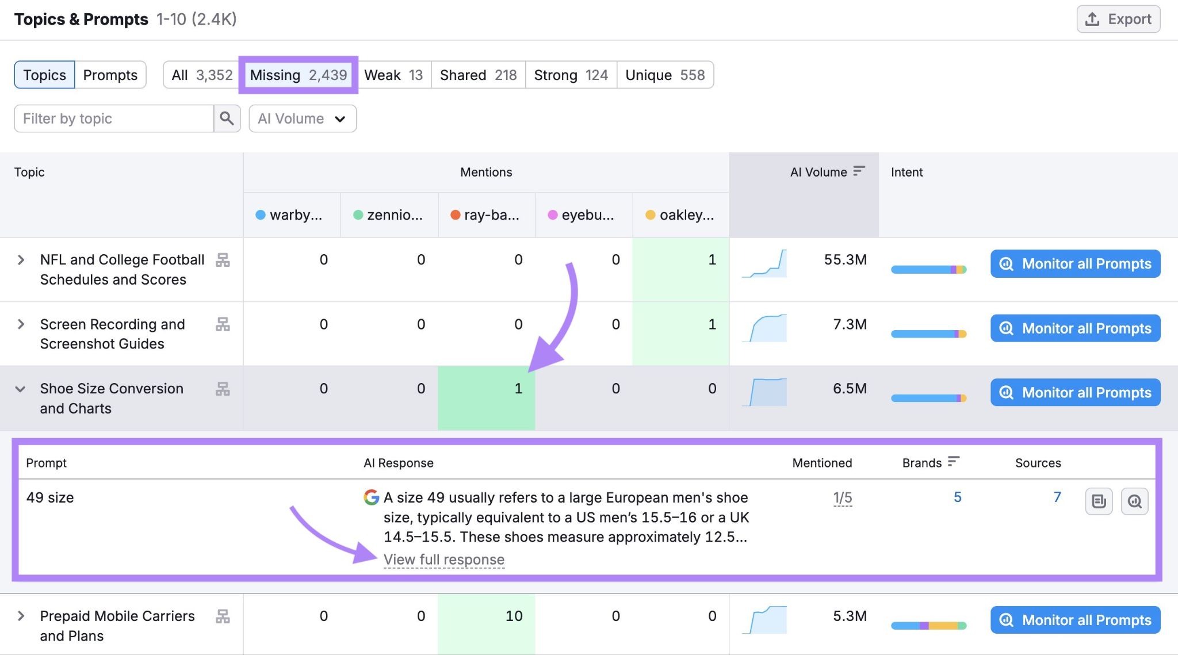Expand the Prepaid Mobile Carriers and Plans topic
The height and width of the screenshot is (655, 1178).
coord(21,616)
